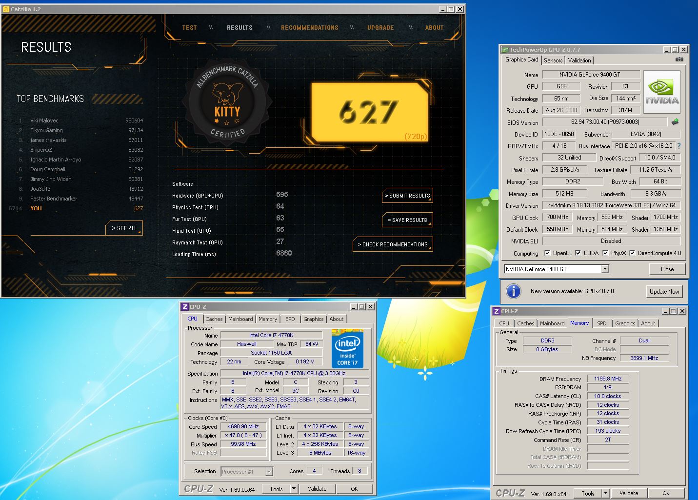This screenshot has width=698, height=500.
Task: Click the NB Frequency value 3899.1 MHz
Action: coord(644,358)
